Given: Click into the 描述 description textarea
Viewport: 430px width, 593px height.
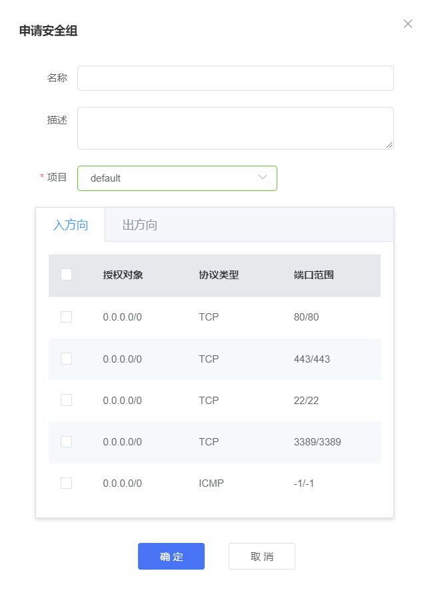Looking at the screenshot, I should 235,128.
